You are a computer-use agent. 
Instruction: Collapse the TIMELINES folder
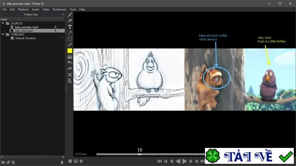(3, 34)
